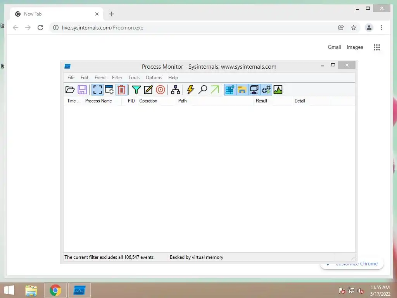Click the Process Monitor taskbar icon
Image resolution: width=397 pixels, height=298 pixels.
click(79, 290)
